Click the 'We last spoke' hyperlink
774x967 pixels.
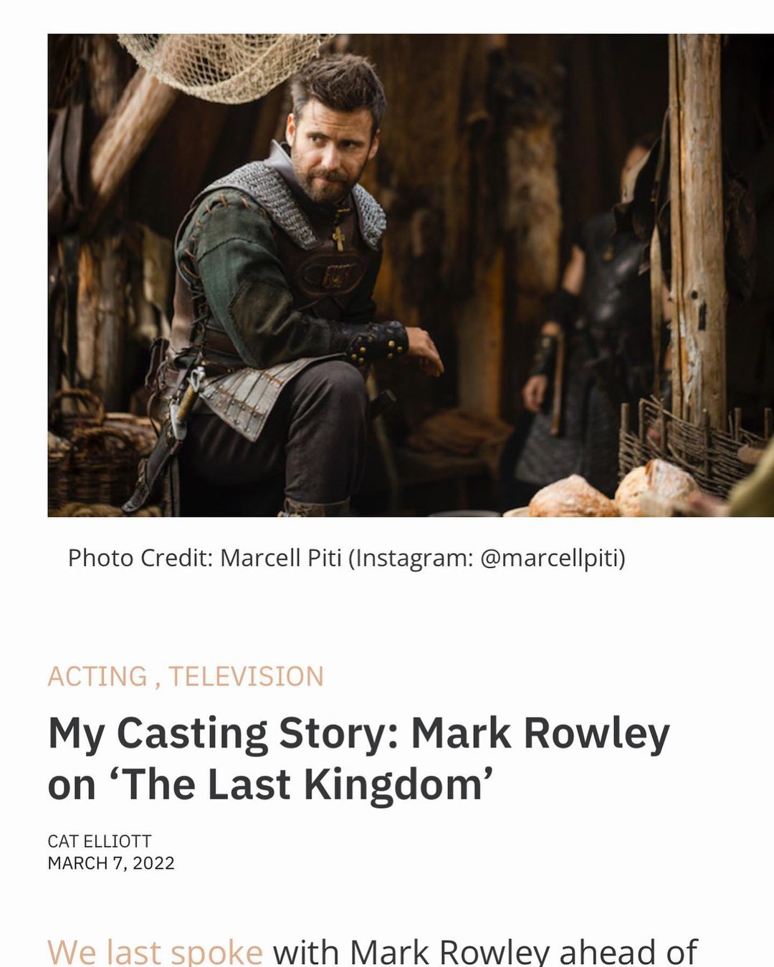(155, 952)
